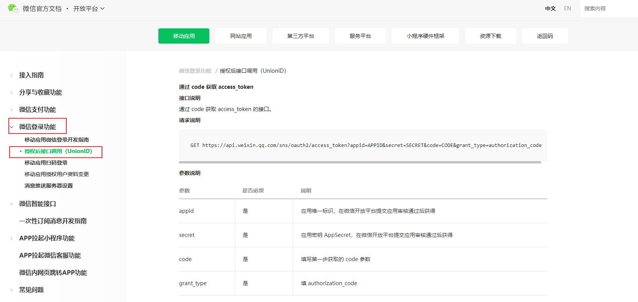The width and height of the screenshot is (638, 302).
Task: Click the 是 value in the appid row
Action: [x=245, y=211]
